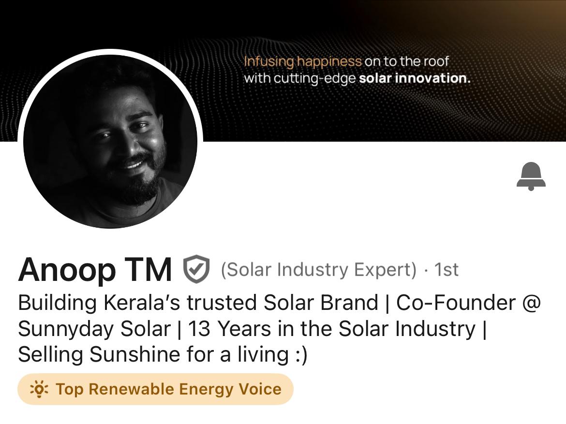The width and height of the screenshot is (566, 424).
Task: Click the verification shield badge icon
Action: (x=196, y=269)
